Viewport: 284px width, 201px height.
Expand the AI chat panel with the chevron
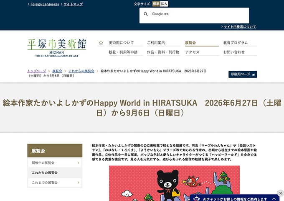(274, 198)
